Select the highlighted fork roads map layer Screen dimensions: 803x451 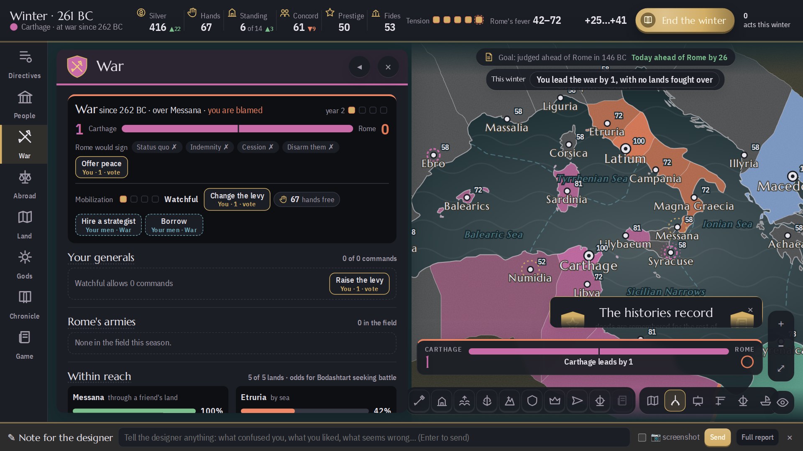pyautogui.click(x=675, y=401)
